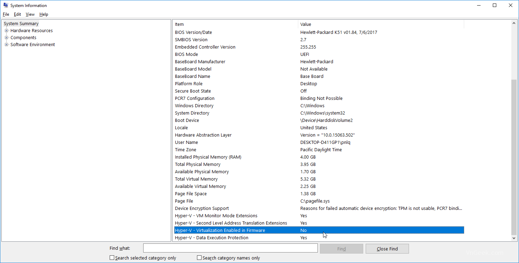Select the Platform Role row
Viewport: 519px width, 263px height.
coord(319,84)
